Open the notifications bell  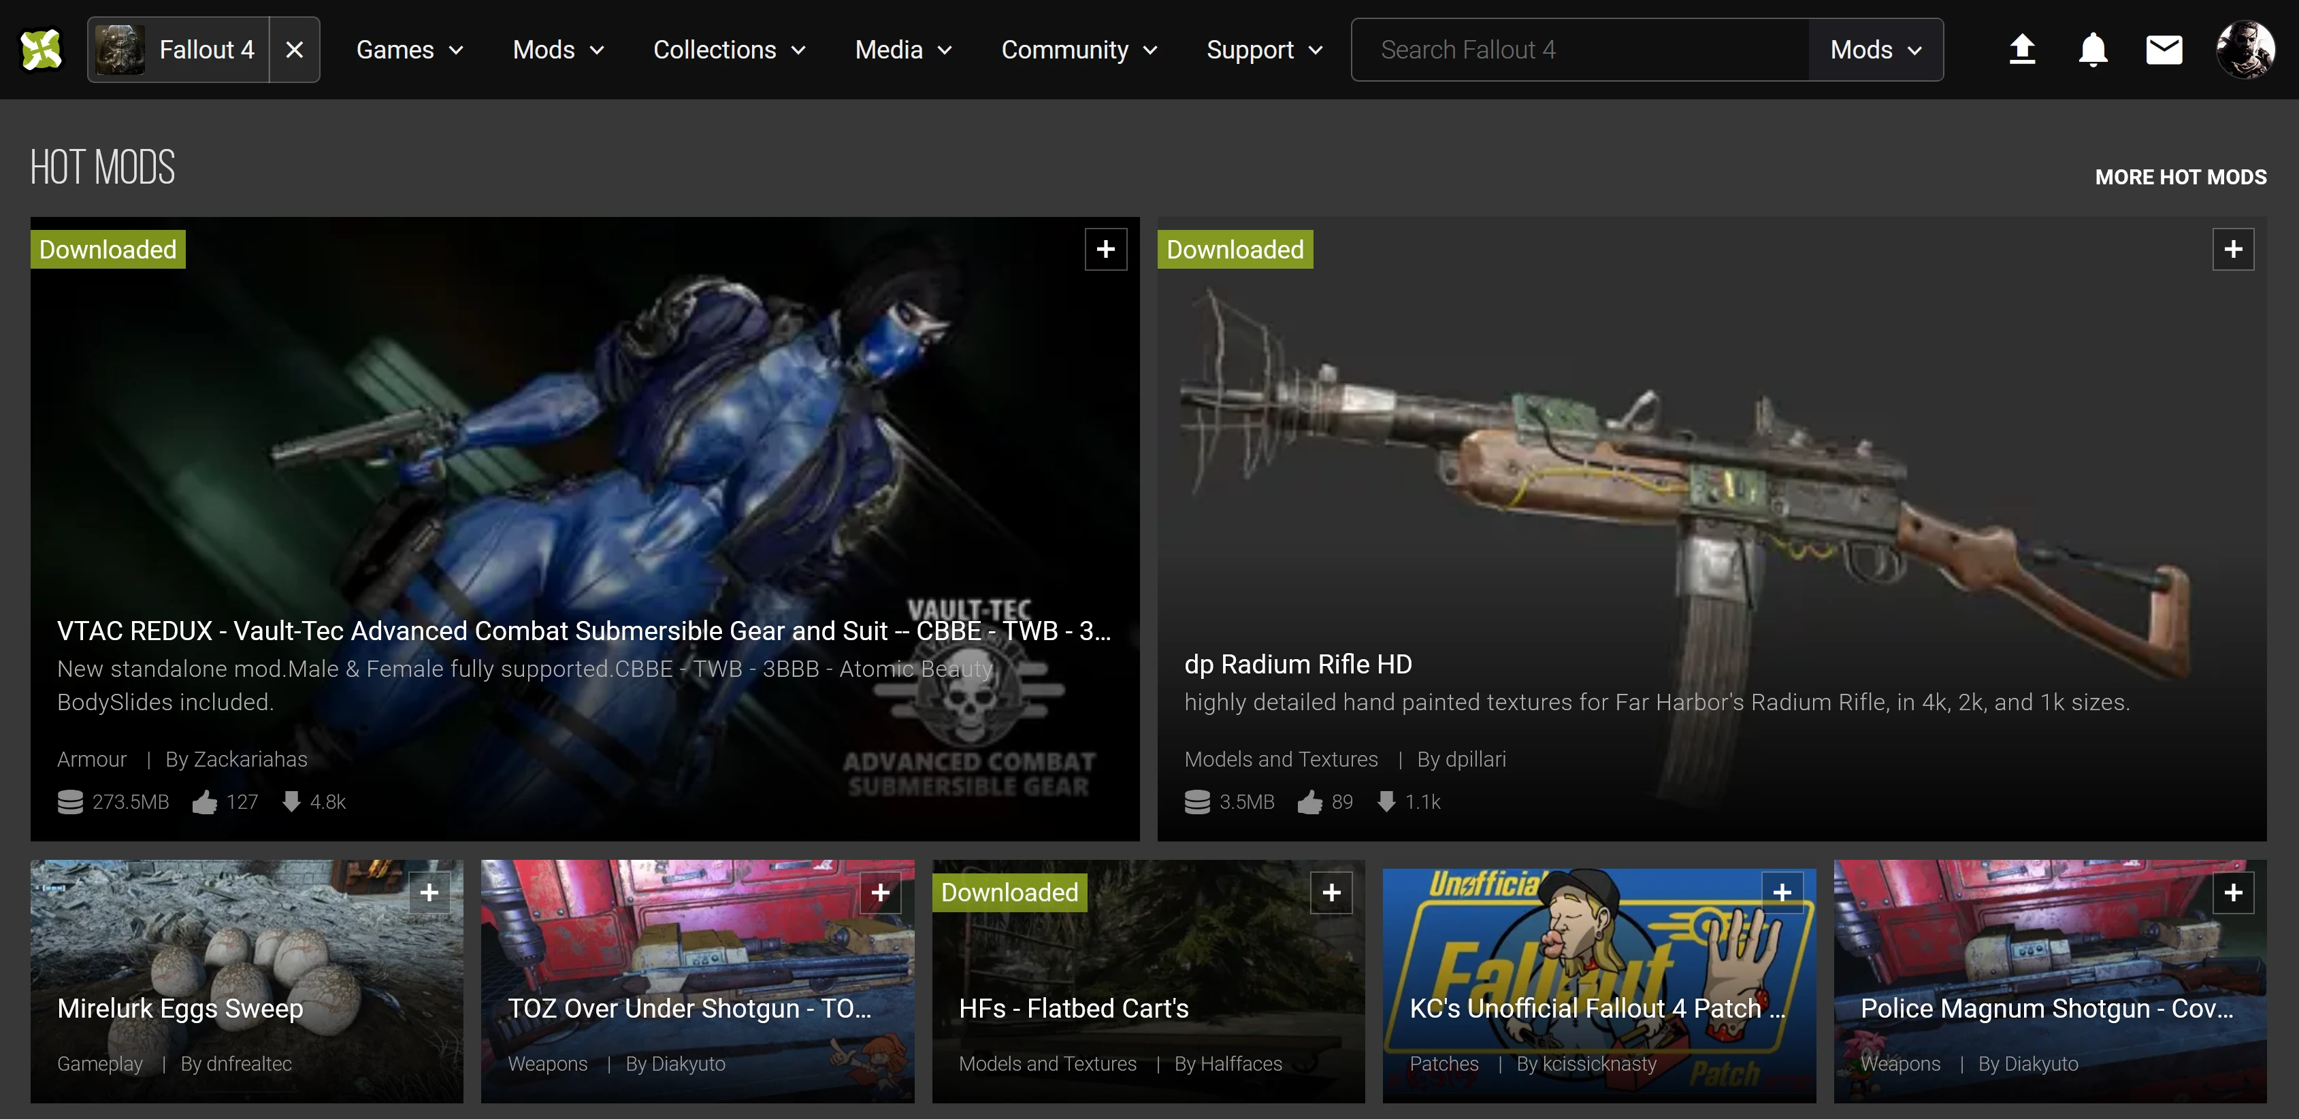click(x=2093, y=50)
